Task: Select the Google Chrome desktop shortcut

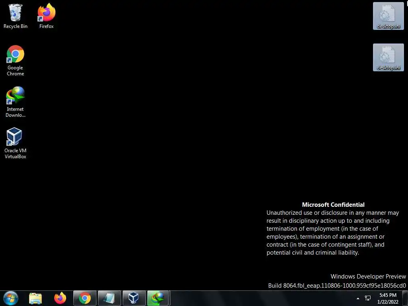Action: pos(16,61)
